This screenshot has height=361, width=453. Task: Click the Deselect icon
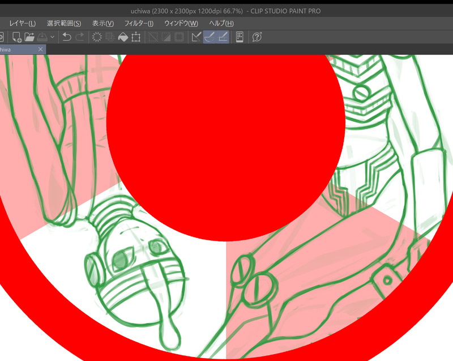[x=153, y=37]
